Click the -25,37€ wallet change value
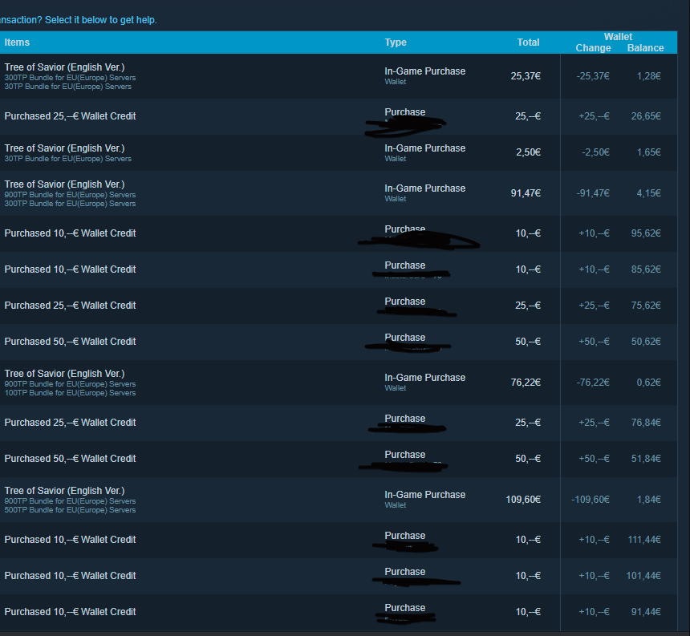This screenshot has width=690, height=636. [593, 76]
